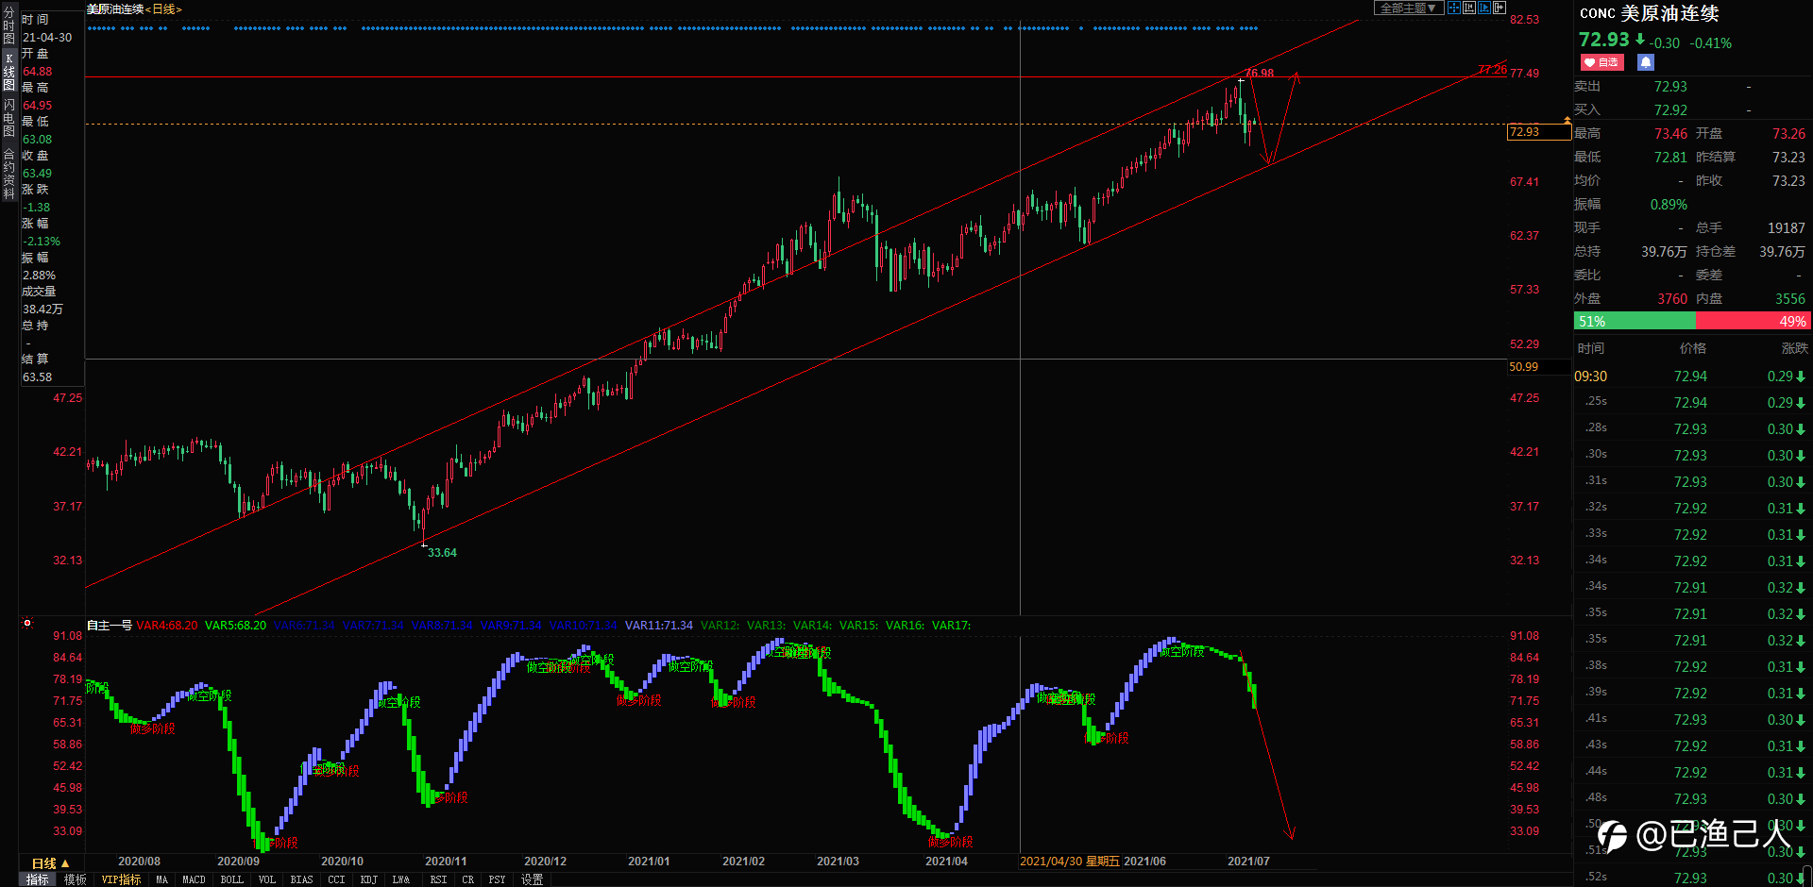Click the 33.64 low price label

click(442, 553)
